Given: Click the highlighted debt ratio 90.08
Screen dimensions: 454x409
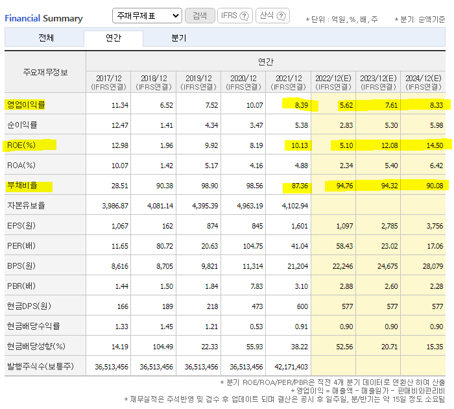Looking at the screenshot, I should pyautogui.click(x=435, y=186).
